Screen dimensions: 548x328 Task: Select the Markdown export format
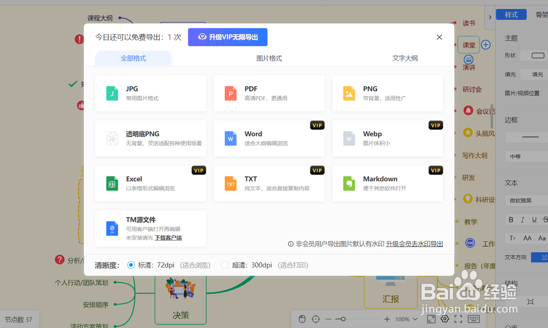click(387, 183)
